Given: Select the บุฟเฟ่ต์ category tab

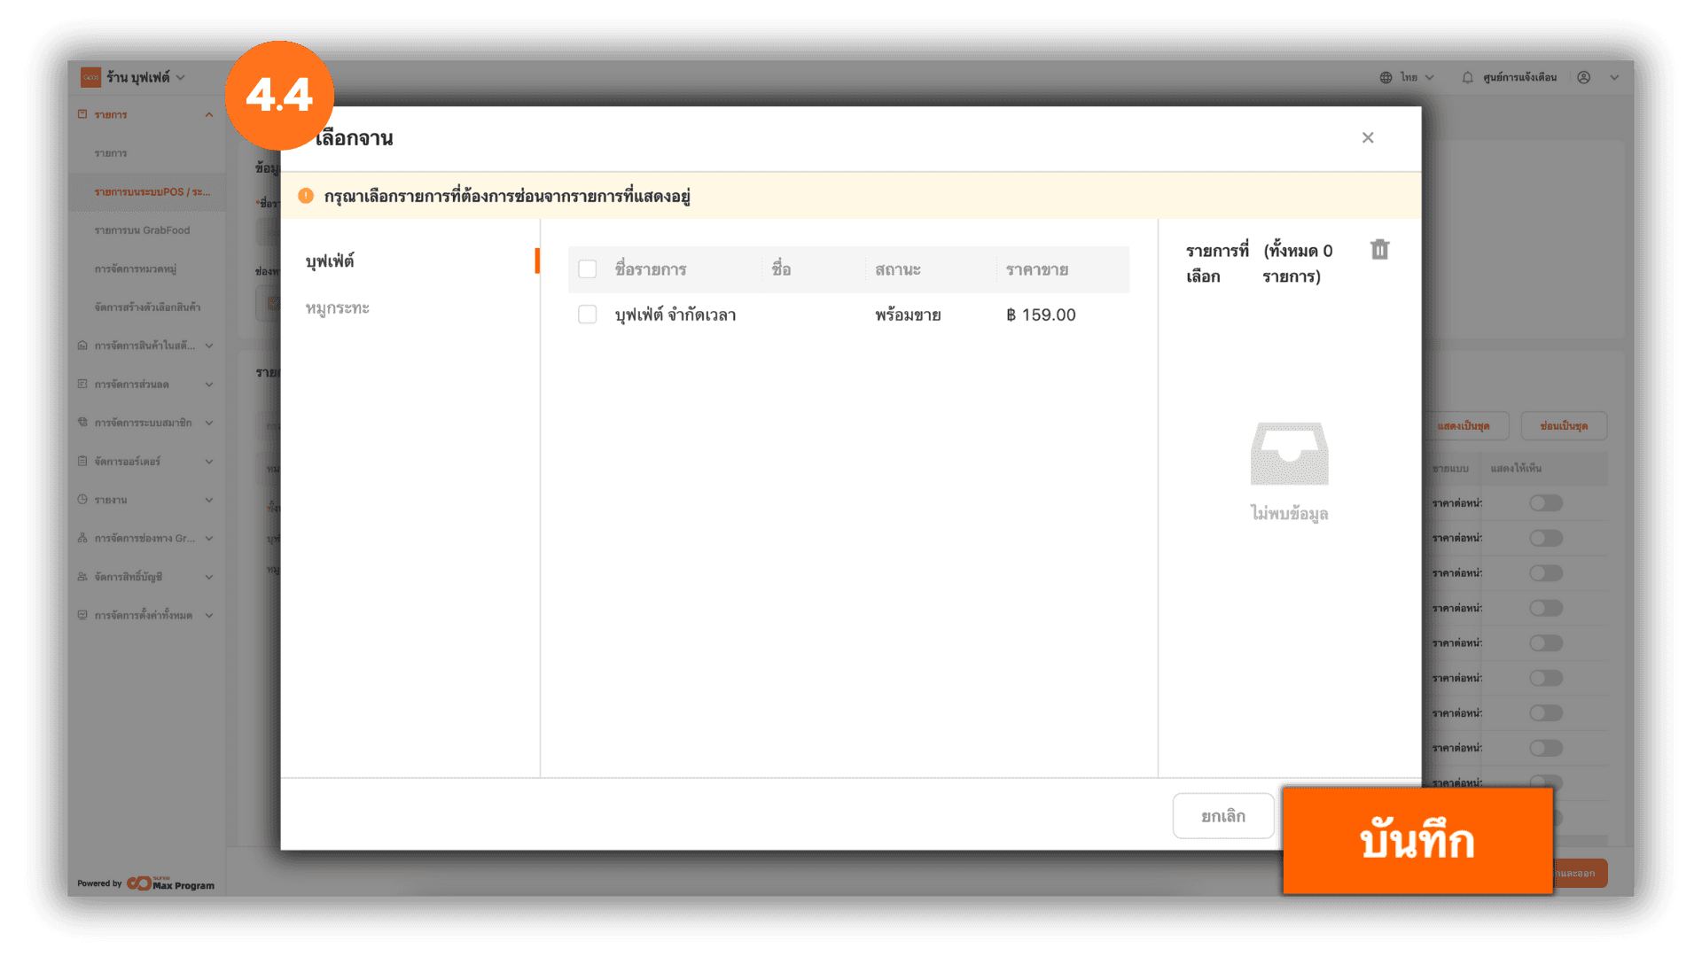Looking at the screenshot, I should click(330, 261).
